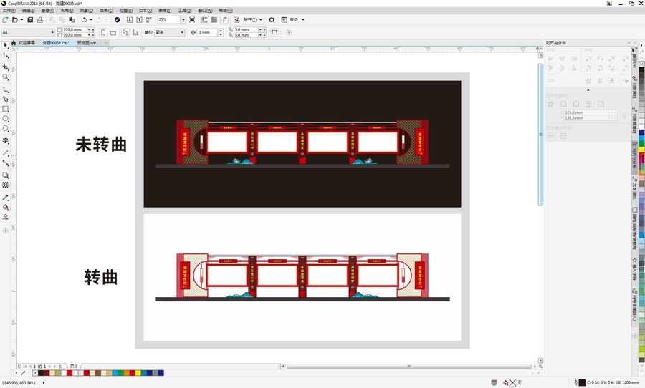Viewport: 645px width, 388px height.
Task: Open the 文件(F) menu
Action: pyautogui.click(x=9, y=11)
